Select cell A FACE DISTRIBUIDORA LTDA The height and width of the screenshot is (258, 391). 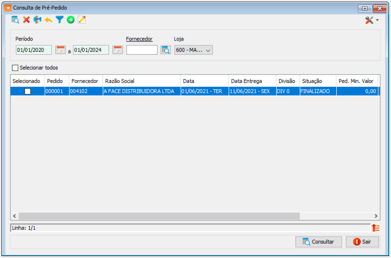(142, 91)
